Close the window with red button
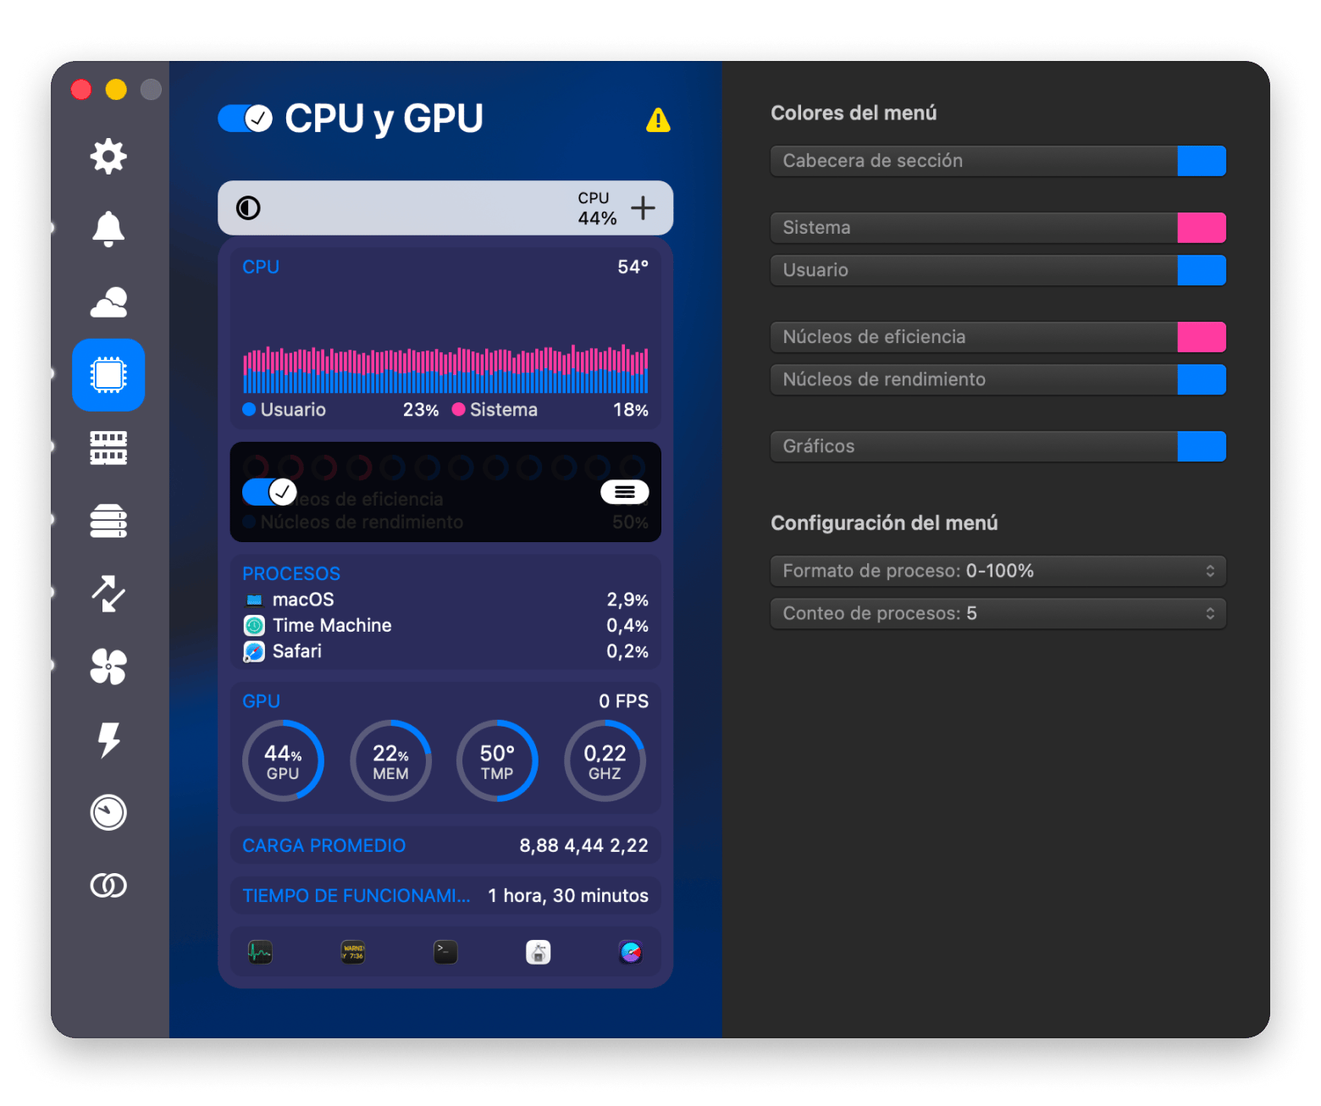The width and height of the screenshot is (1321, 1106). [81, 89]
